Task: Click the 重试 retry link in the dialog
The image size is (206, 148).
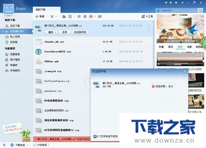Action: 171,86
